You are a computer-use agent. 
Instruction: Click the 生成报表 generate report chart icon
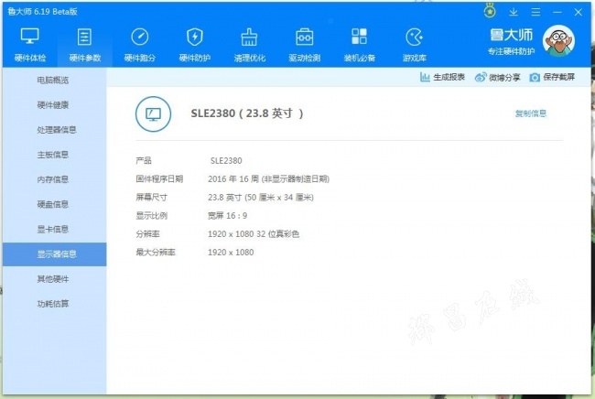pos(425,77)
